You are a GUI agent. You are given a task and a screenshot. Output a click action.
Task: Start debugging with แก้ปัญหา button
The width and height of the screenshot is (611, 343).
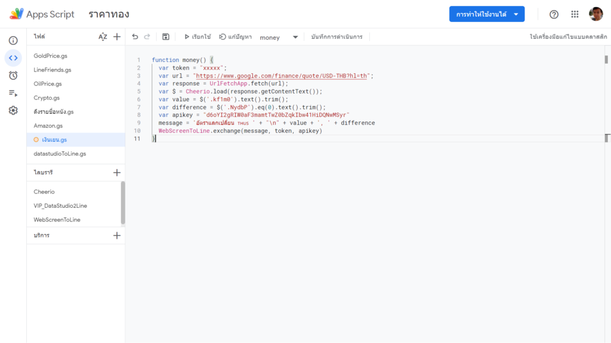pyautogui.click(x=235, y=36)
